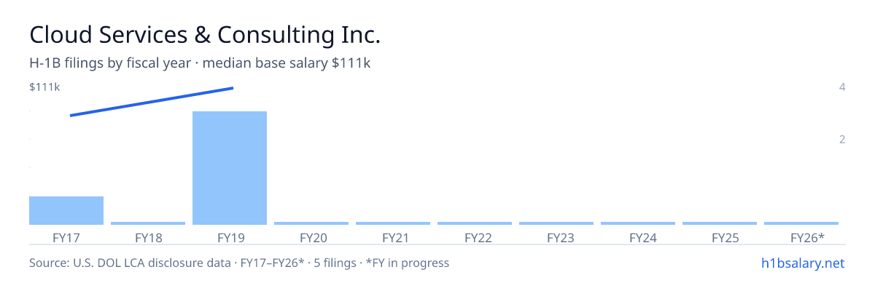The width and height of the screenshot is (875, 291).
Task: Click the FY26* bar stub
Action: [801, 223]
